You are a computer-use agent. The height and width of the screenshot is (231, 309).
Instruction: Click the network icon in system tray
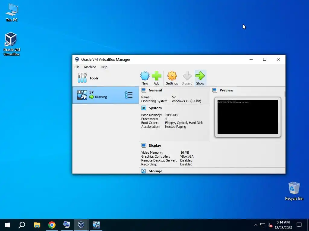tap(263, 225)
